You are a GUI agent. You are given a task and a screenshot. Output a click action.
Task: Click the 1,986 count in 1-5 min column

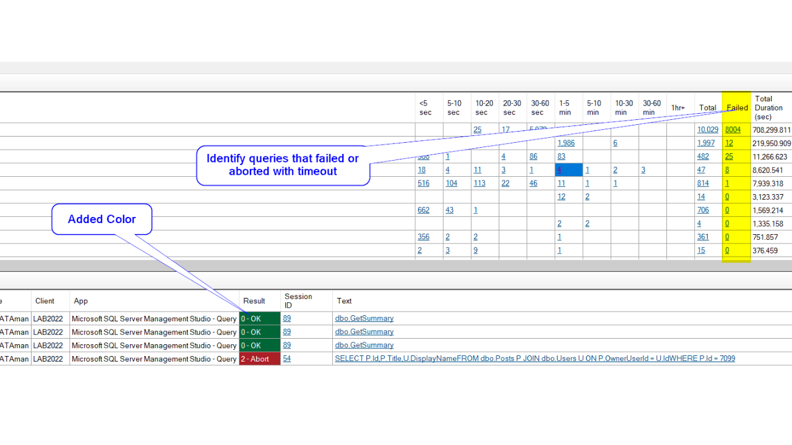coord(566,143)
